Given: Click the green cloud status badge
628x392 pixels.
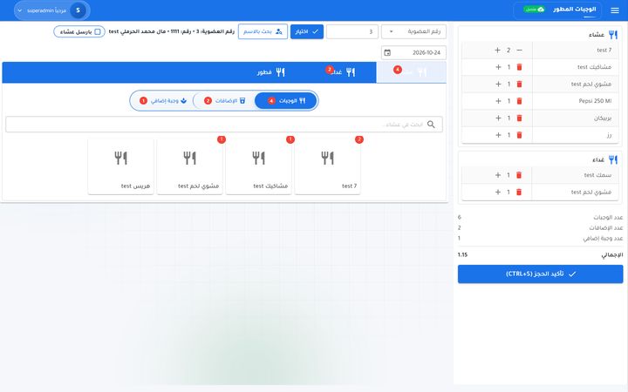Looking at the screenshot, I should pyautogui.click(x=535, y=10).
